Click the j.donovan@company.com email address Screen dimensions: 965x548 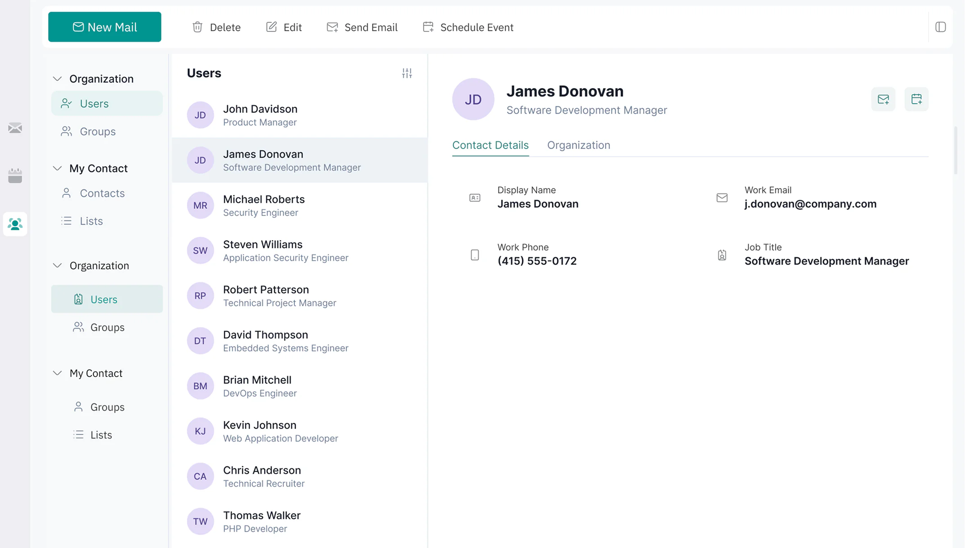(x=810, y=204)
